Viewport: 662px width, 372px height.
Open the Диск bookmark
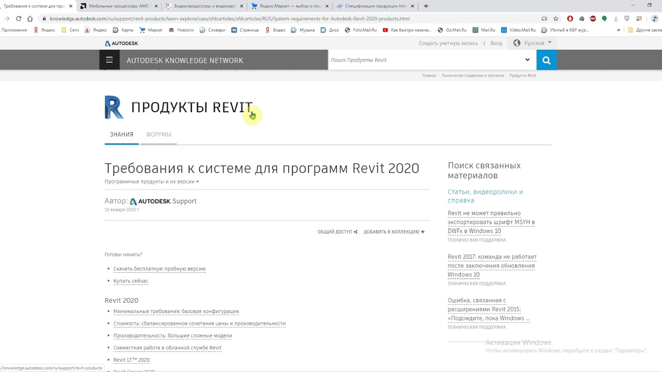pyautogui.click(x=329, y=30)
